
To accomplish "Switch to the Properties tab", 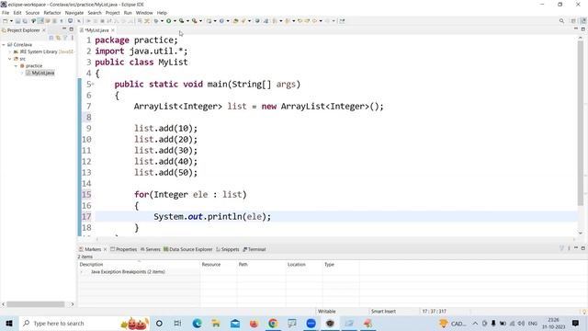I will 123,249.
